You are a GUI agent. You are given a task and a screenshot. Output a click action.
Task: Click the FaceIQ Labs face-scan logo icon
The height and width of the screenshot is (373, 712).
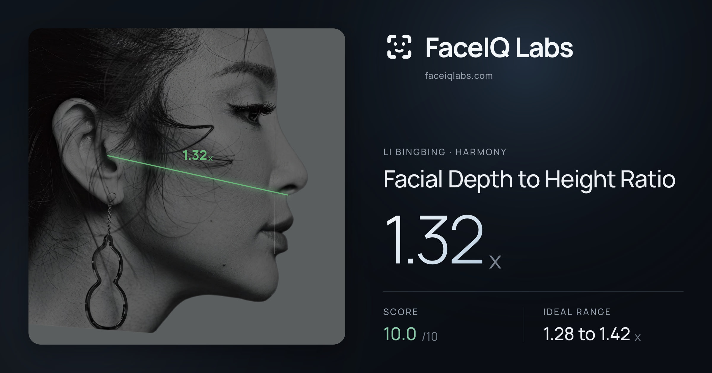(399, 47)
